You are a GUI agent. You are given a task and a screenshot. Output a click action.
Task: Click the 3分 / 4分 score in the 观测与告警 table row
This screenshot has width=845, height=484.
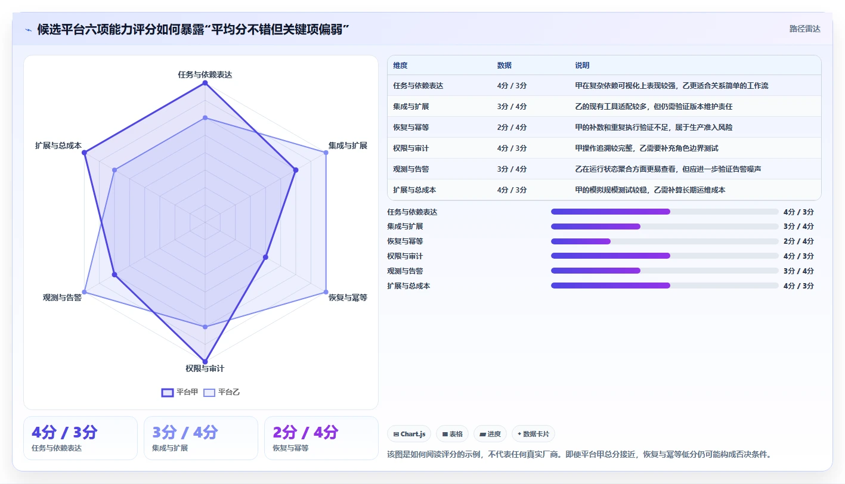click(x=512, y=169)
